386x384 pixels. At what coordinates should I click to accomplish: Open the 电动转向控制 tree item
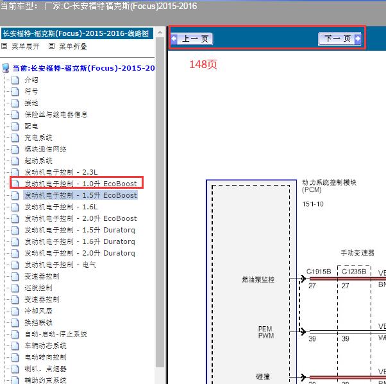tap(46, 357)
